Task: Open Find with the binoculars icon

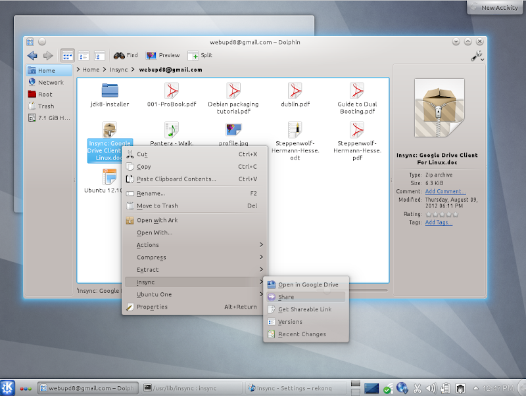Action: tap(126, 55)
